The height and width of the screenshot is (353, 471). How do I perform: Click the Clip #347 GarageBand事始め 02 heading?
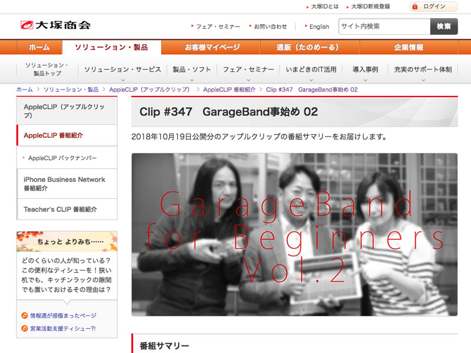tap(228, 112)
